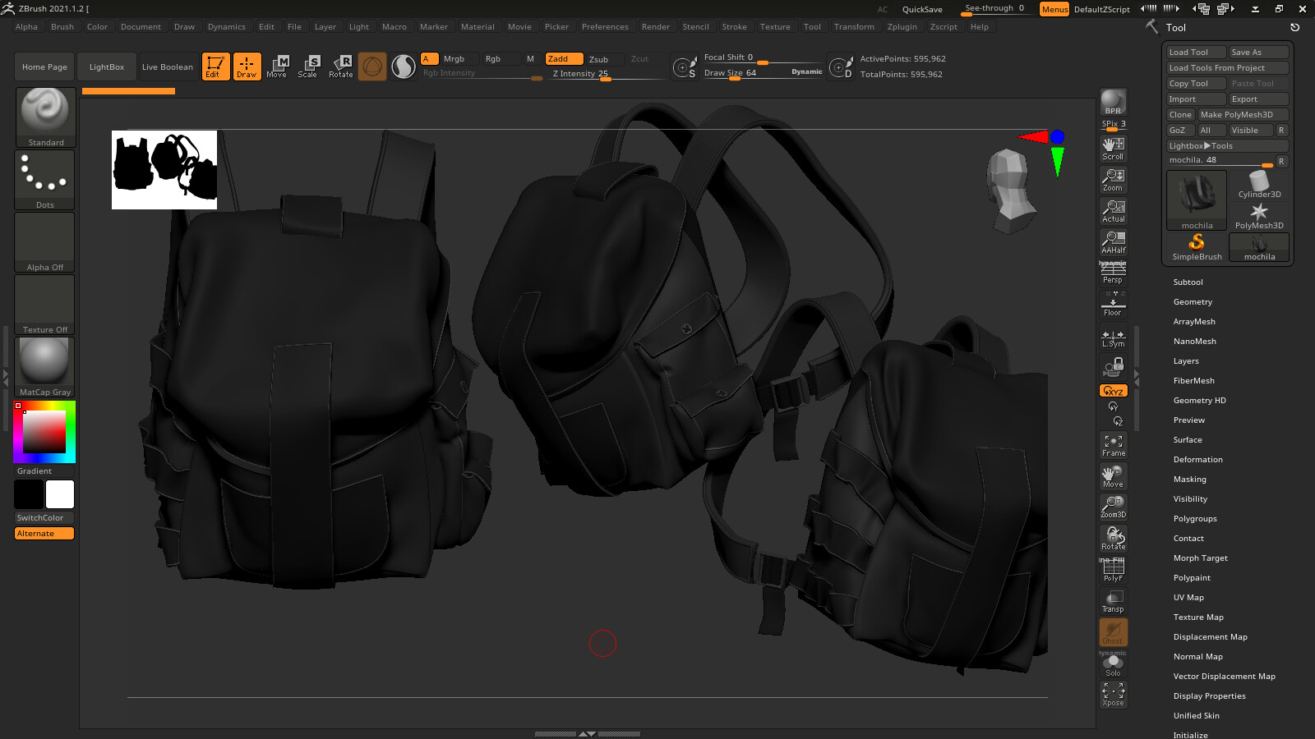The width and height of the screenshot is (1315, 739).
Task: Select the Standard brush thumbnail
Action: (x=44, y=115)
